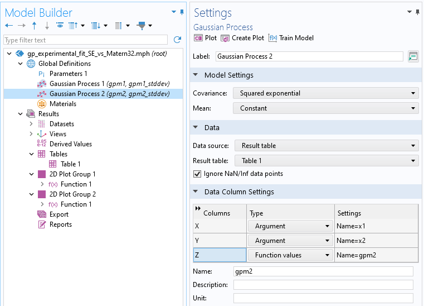Screen dimensions: 424x306
Task: Open the Covariance dropdown
Action: click(x=325, y=93)
